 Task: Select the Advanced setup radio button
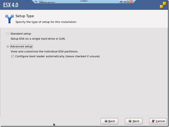pos(8,47)
